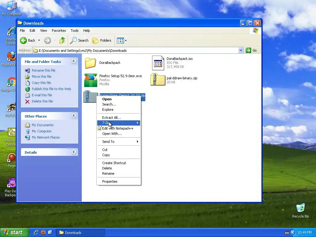Screen dimensions: 316x237
Task: Select the Firefox Setup 52.9.0esr.exe icon
Action: pyautogui.click(x=90, y=80)
